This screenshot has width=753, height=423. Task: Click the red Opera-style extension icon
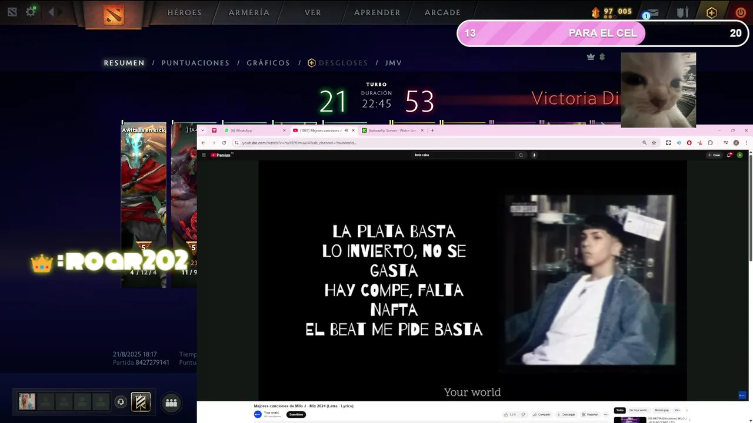pos(689,143)
